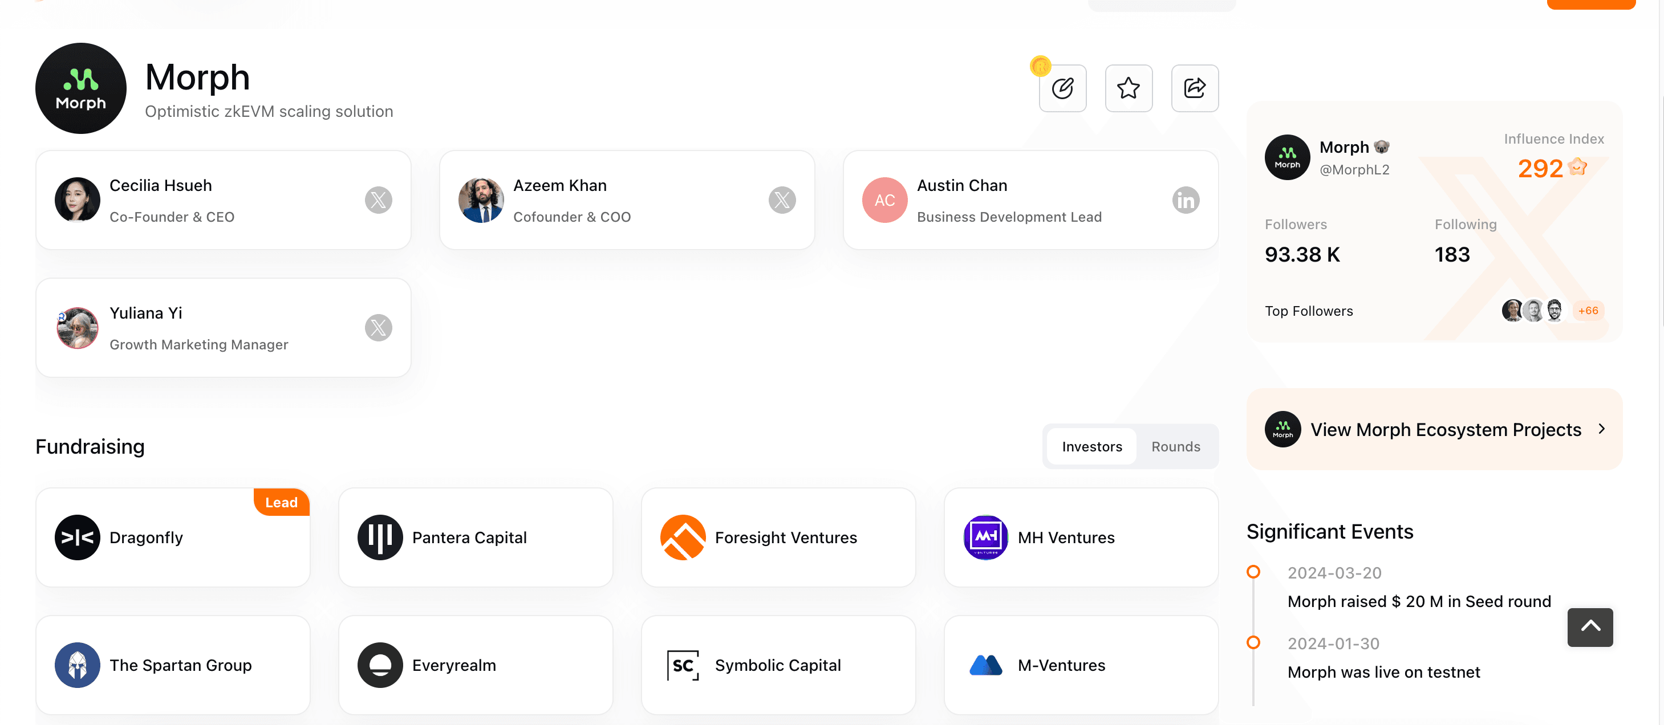Open Azeem Khan's X profile icon
Screen dimensions: 1664x725
[x=782, y=200]
